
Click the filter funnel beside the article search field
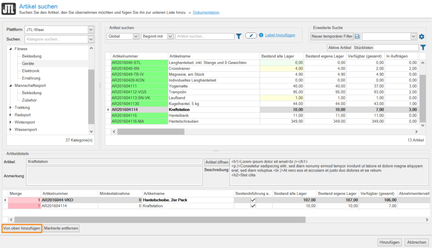pos(238,36)
